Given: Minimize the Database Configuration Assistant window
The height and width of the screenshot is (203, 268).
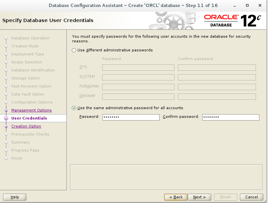Looking at the screenshot, I should click(x=235, y=6).
